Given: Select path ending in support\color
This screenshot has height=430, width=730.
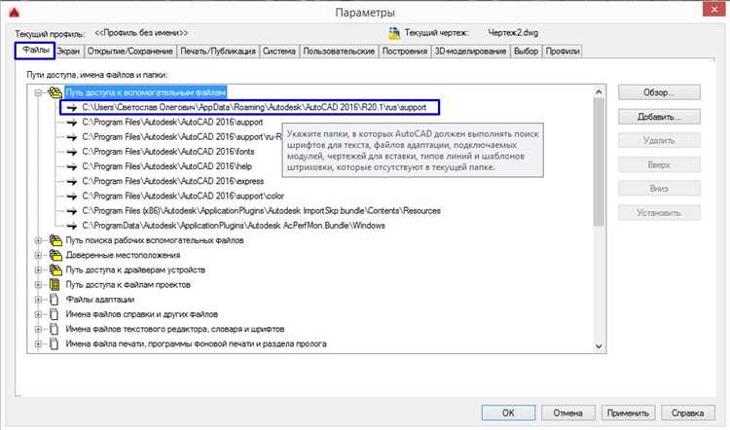Looking at the screenshot, I should tap(183, 197).
